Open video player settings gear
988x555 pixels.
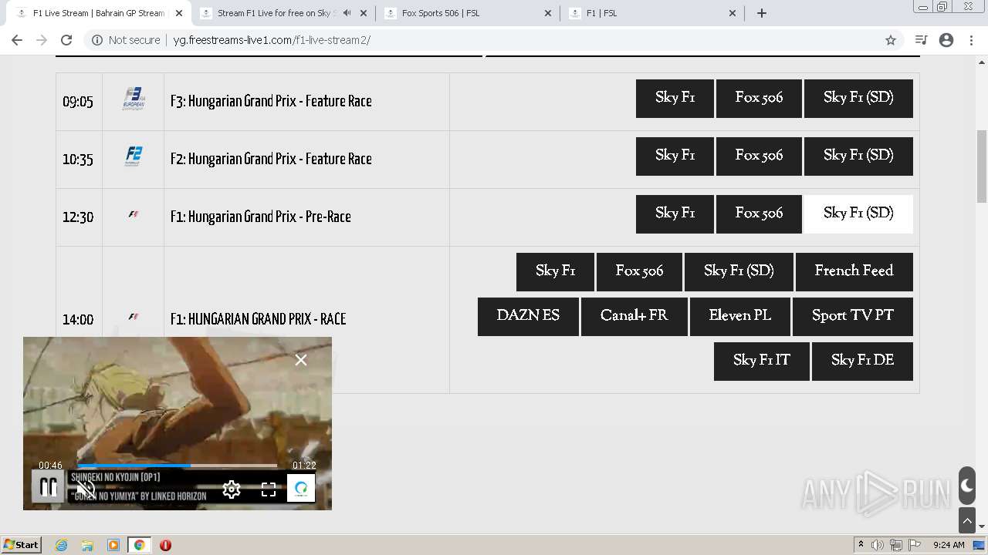point(232,489)
